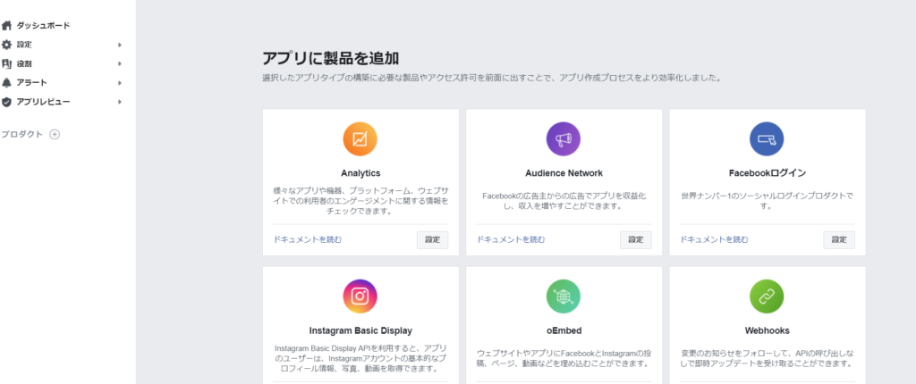The height and width of the screenshot is (384, 916).
Task: Click the green Webhooks link icon
Action: (x=767, y=296)
